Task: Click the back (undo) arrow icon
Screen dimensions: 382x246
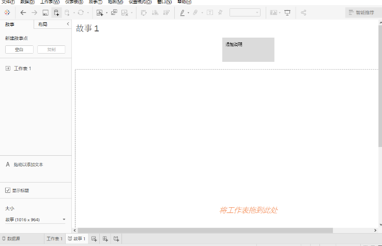Action: click(23, 12)
